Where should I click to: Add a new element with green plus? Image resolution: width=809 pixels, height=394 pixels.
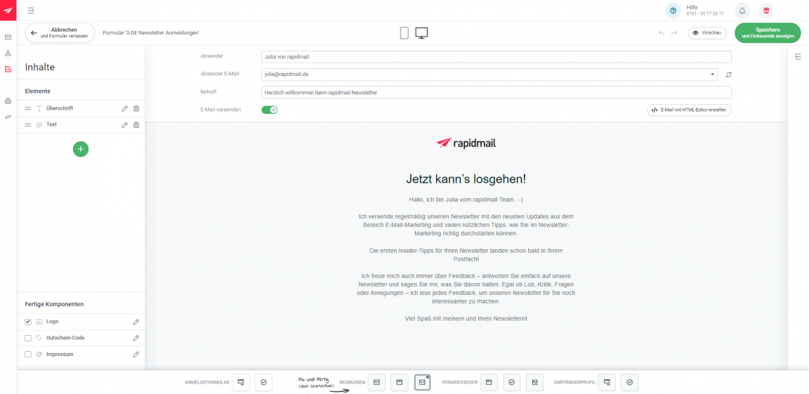tap(81, 148)
